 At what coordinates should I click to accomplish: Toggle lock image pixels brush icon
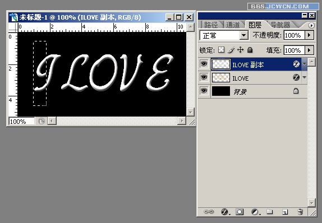pos(231,50)
